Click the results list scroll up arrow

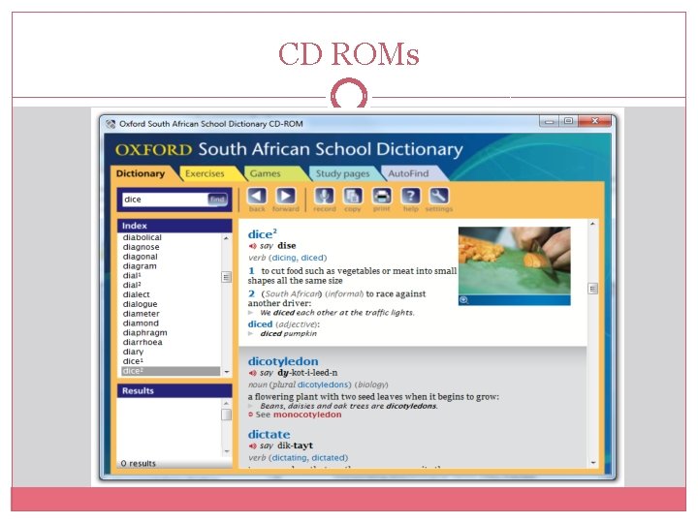pos(226,403)
